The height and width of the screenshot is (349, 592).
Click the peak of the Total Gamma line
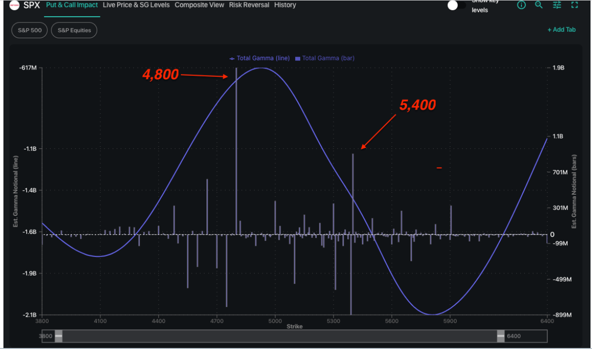point(261,68)
